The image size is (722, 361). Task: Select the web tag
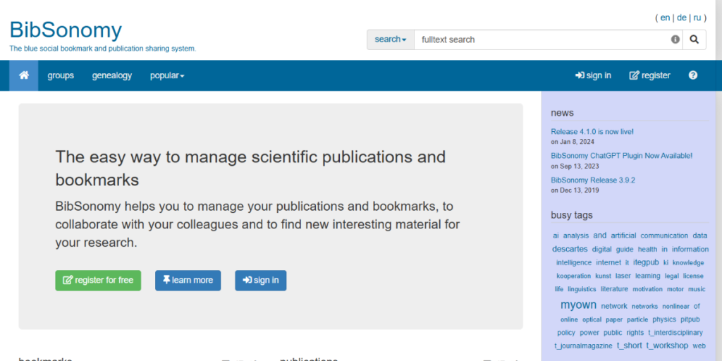[x=699, y=345]
